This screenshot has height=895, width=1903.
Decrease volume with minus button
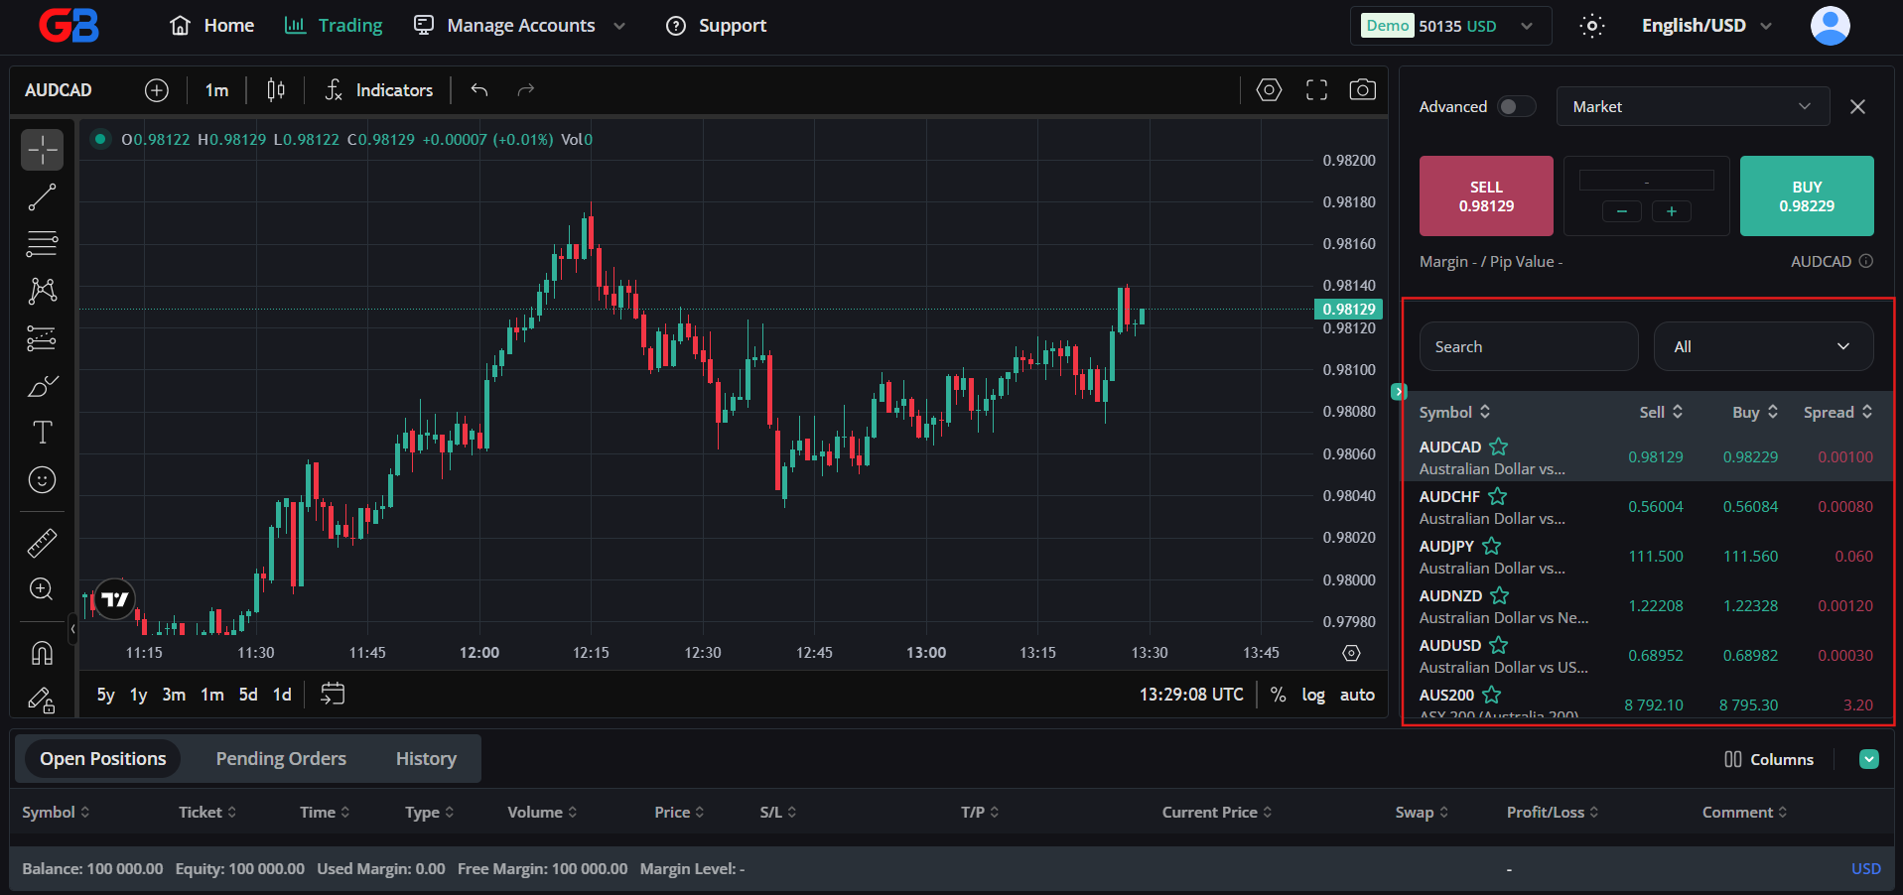1621,211
